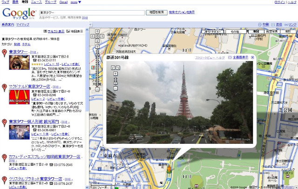
Task: Click the wax museum result thumbnail
Action: 20,132
